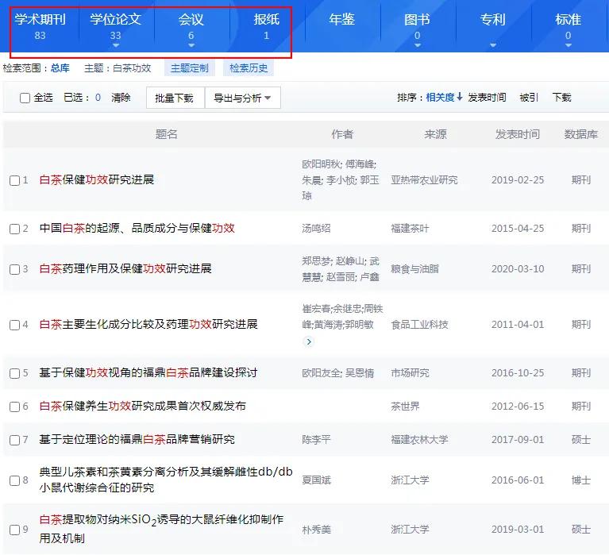Click 清除 to clear selection

pos(121,98)
